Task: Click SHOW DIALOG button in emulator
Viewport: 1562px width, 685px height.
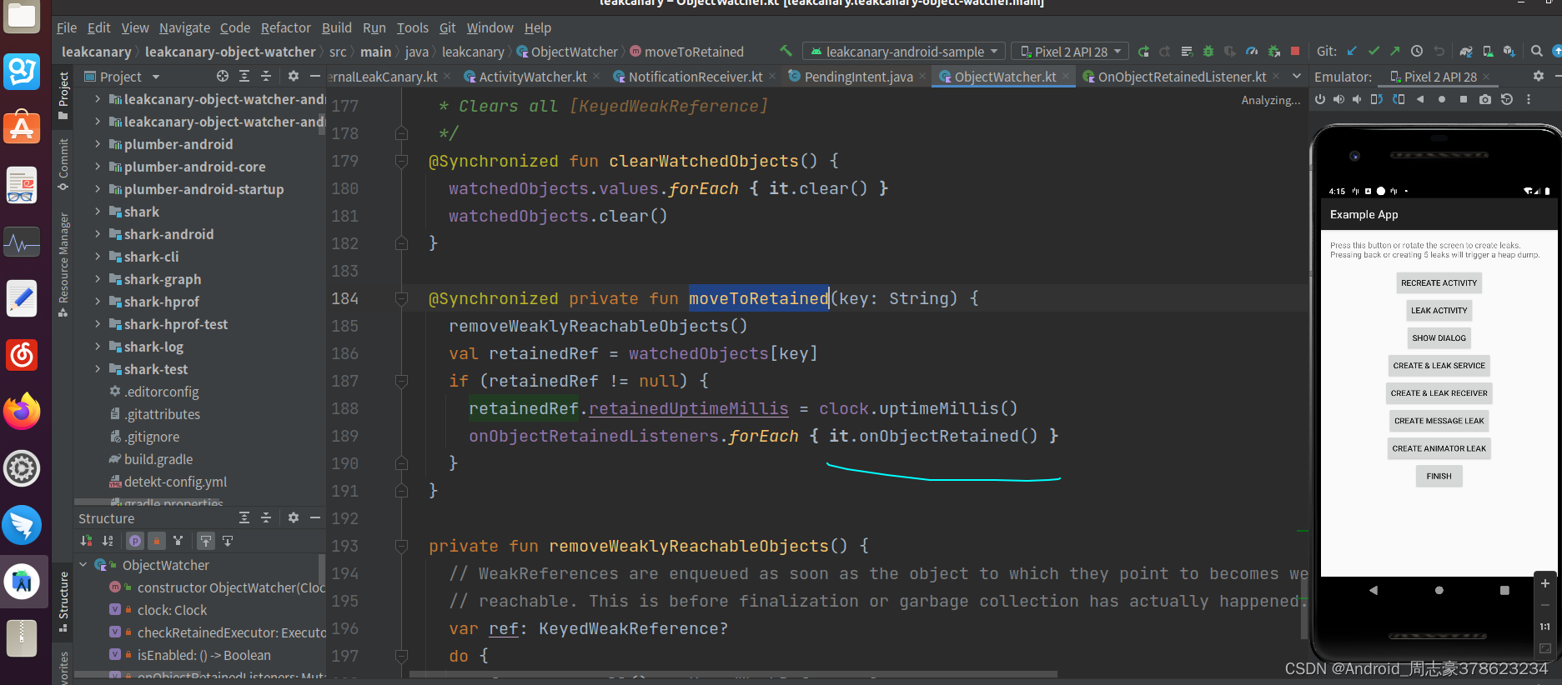Action: [x=1439, y=338]
